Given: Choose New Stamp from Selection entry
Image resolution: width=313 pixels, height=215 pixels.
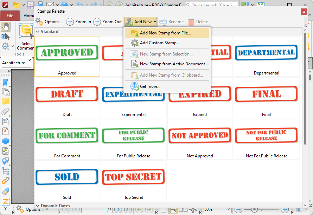Looking at the screenshot, I should click(x=167, y=54).
